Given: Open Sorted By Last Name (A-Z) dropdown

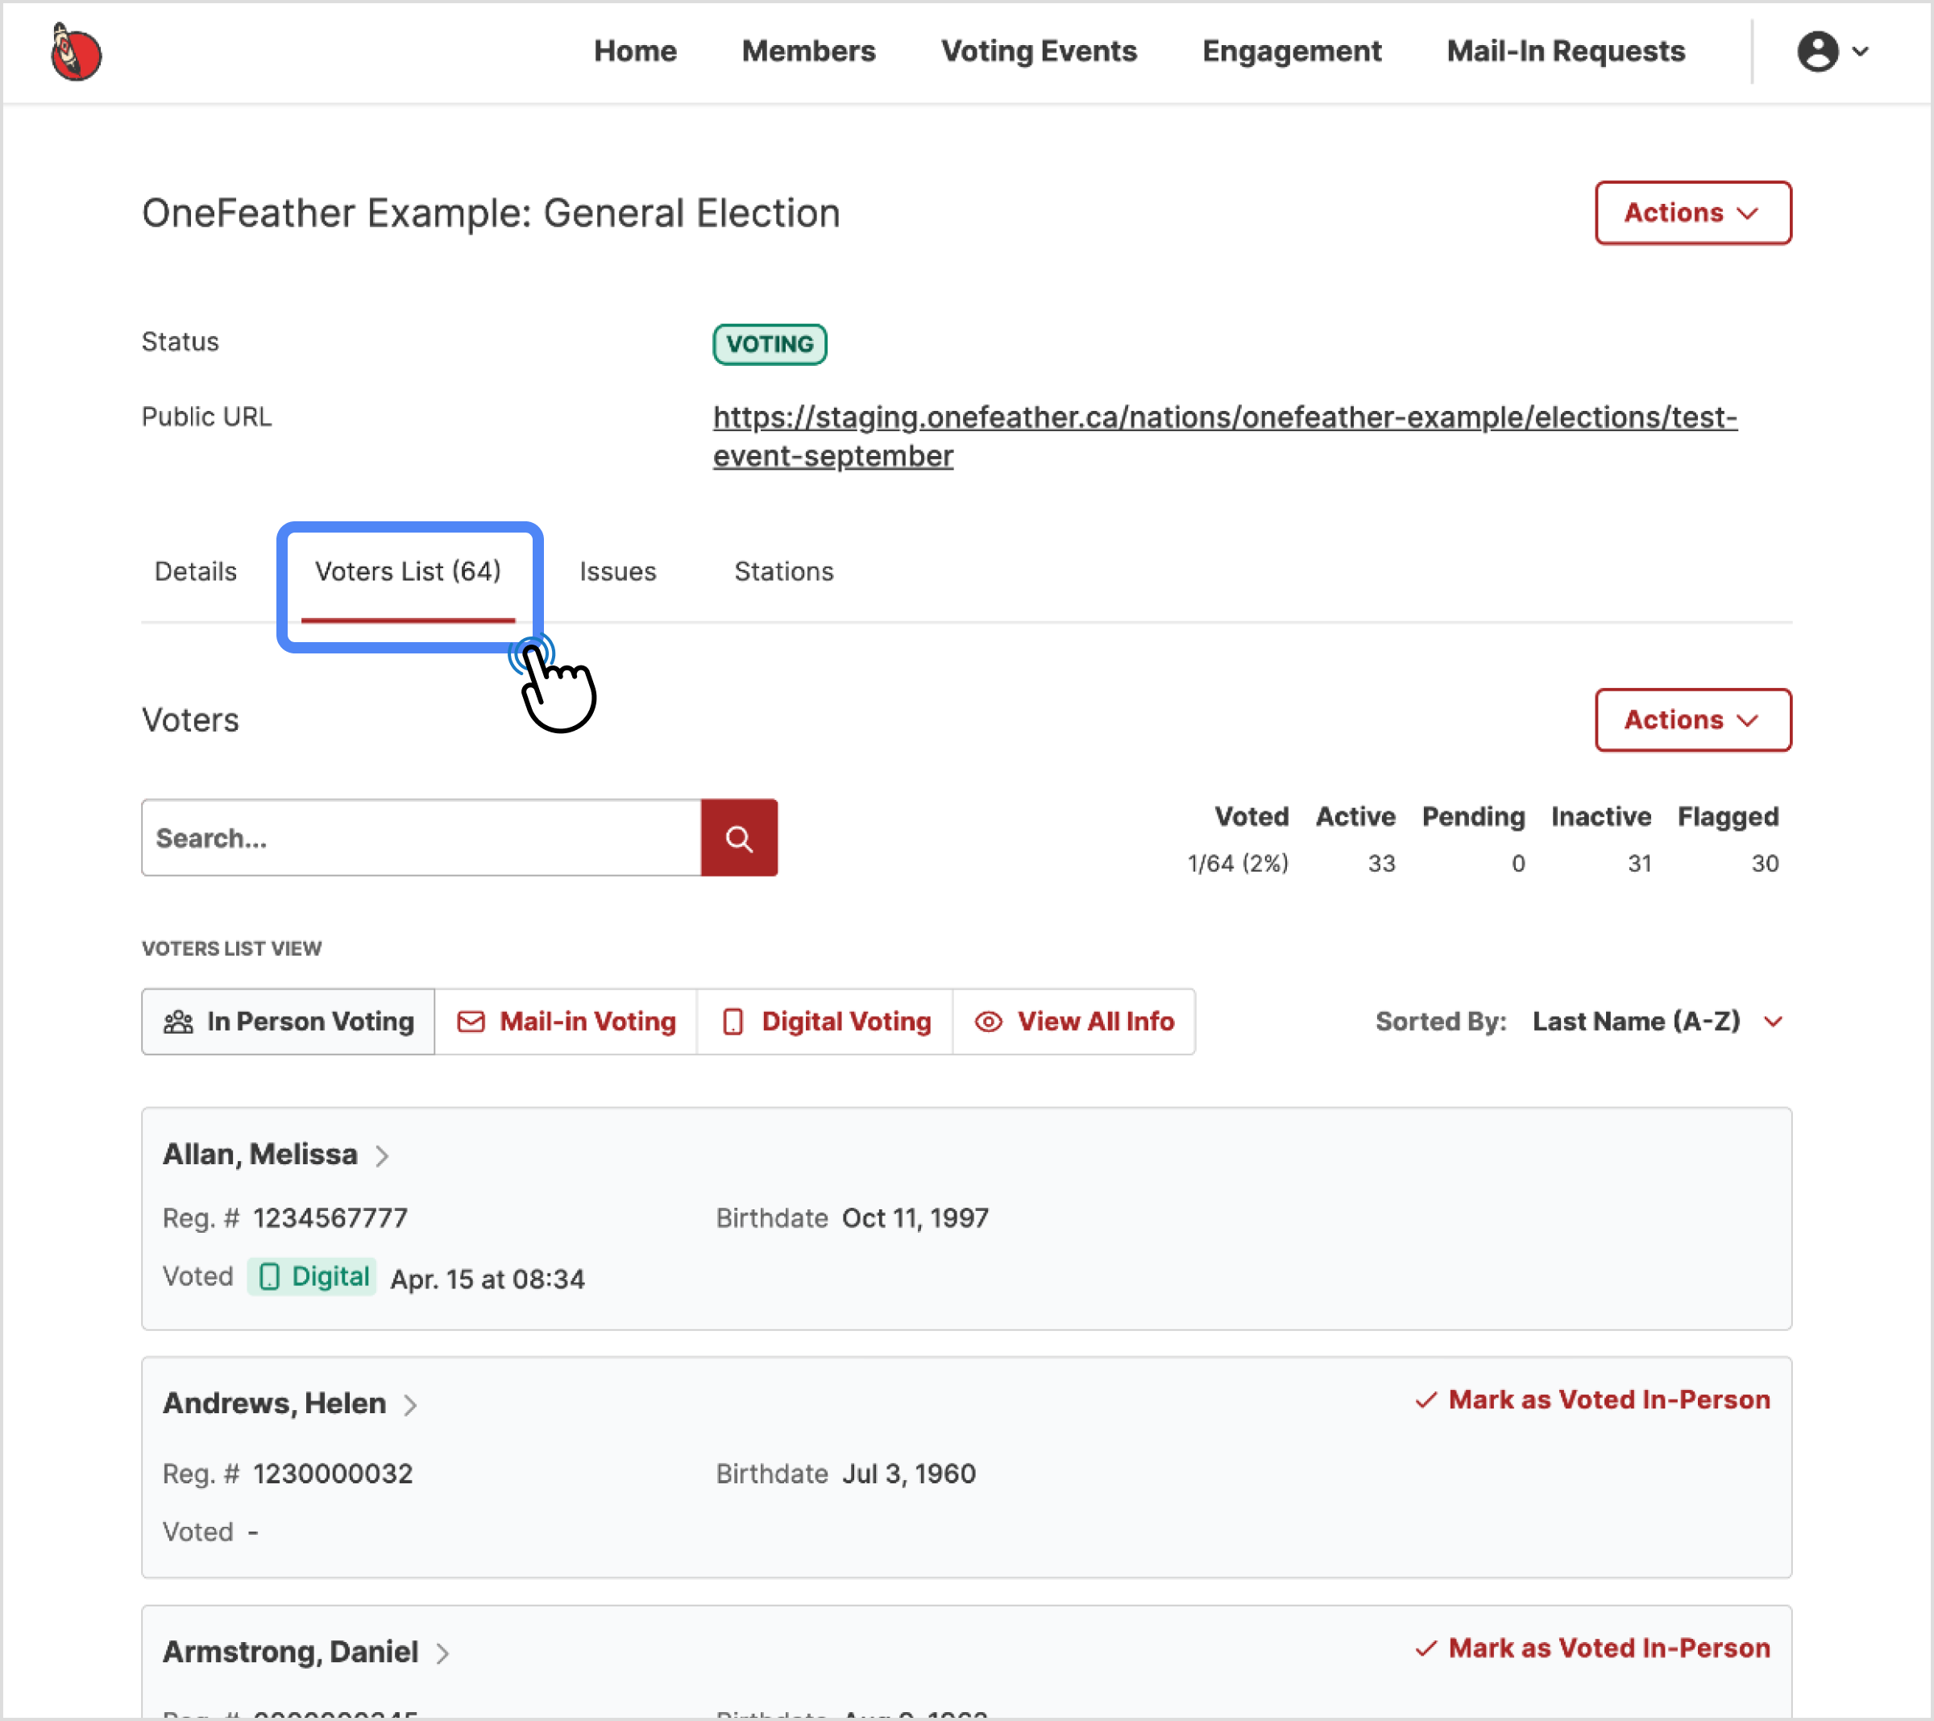Looking at the screenshot, I should pos(1658,1022).
